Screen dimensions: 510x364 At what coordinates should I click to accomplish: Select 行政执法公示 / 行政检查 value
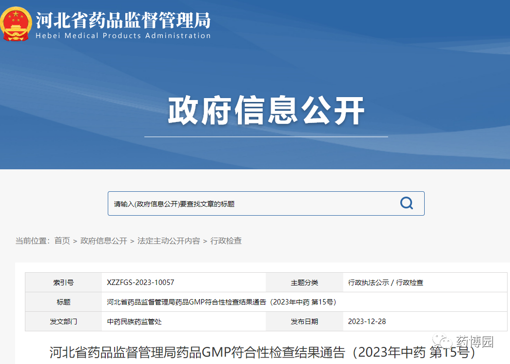click(x=386, y=283)
